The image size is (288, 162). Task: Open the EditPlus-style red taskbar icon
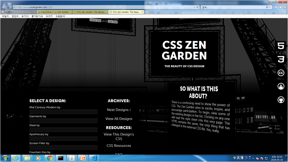(x=83, y=158)
